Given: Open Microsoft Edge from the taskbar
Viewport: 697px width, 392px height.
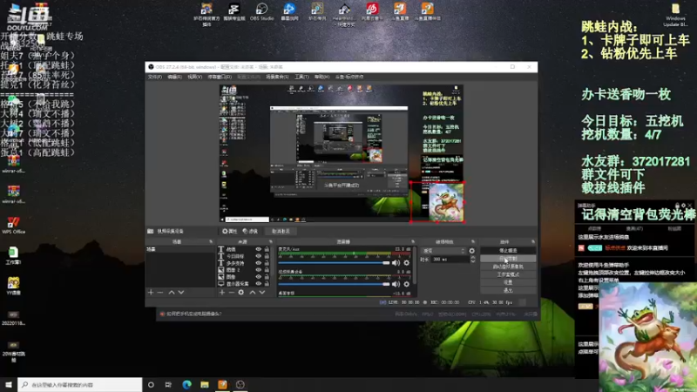Looking at the screenshot, I should [x=186, y=384].
